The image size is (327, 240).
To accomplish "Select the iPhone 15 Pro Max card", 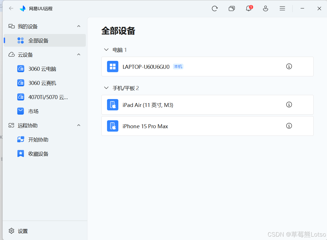I will pos(208,126).
